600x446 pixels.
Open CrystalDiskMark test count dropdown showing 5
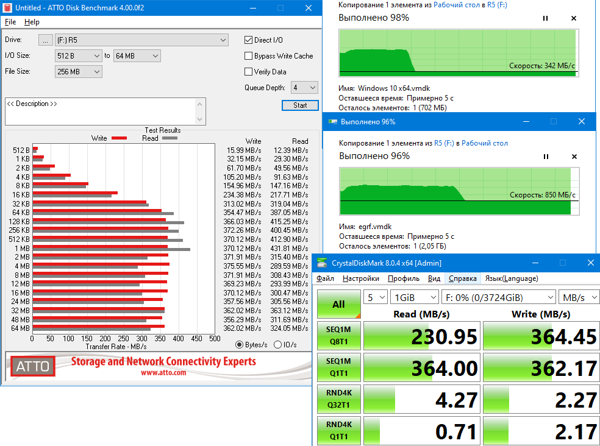tap(376, 297)
